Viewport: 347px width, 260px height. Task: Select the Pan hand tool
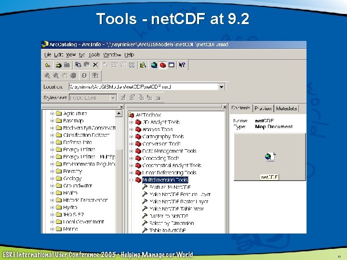click(x=65, y=76)
